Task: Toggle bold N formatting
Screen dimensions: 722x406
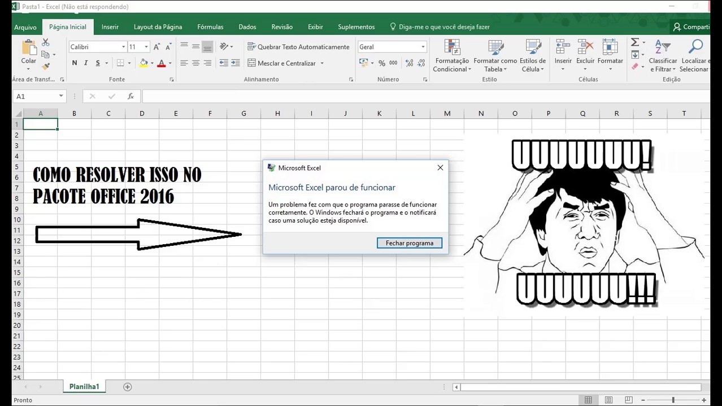Action: pyautogui.click(x=75, y=63)
